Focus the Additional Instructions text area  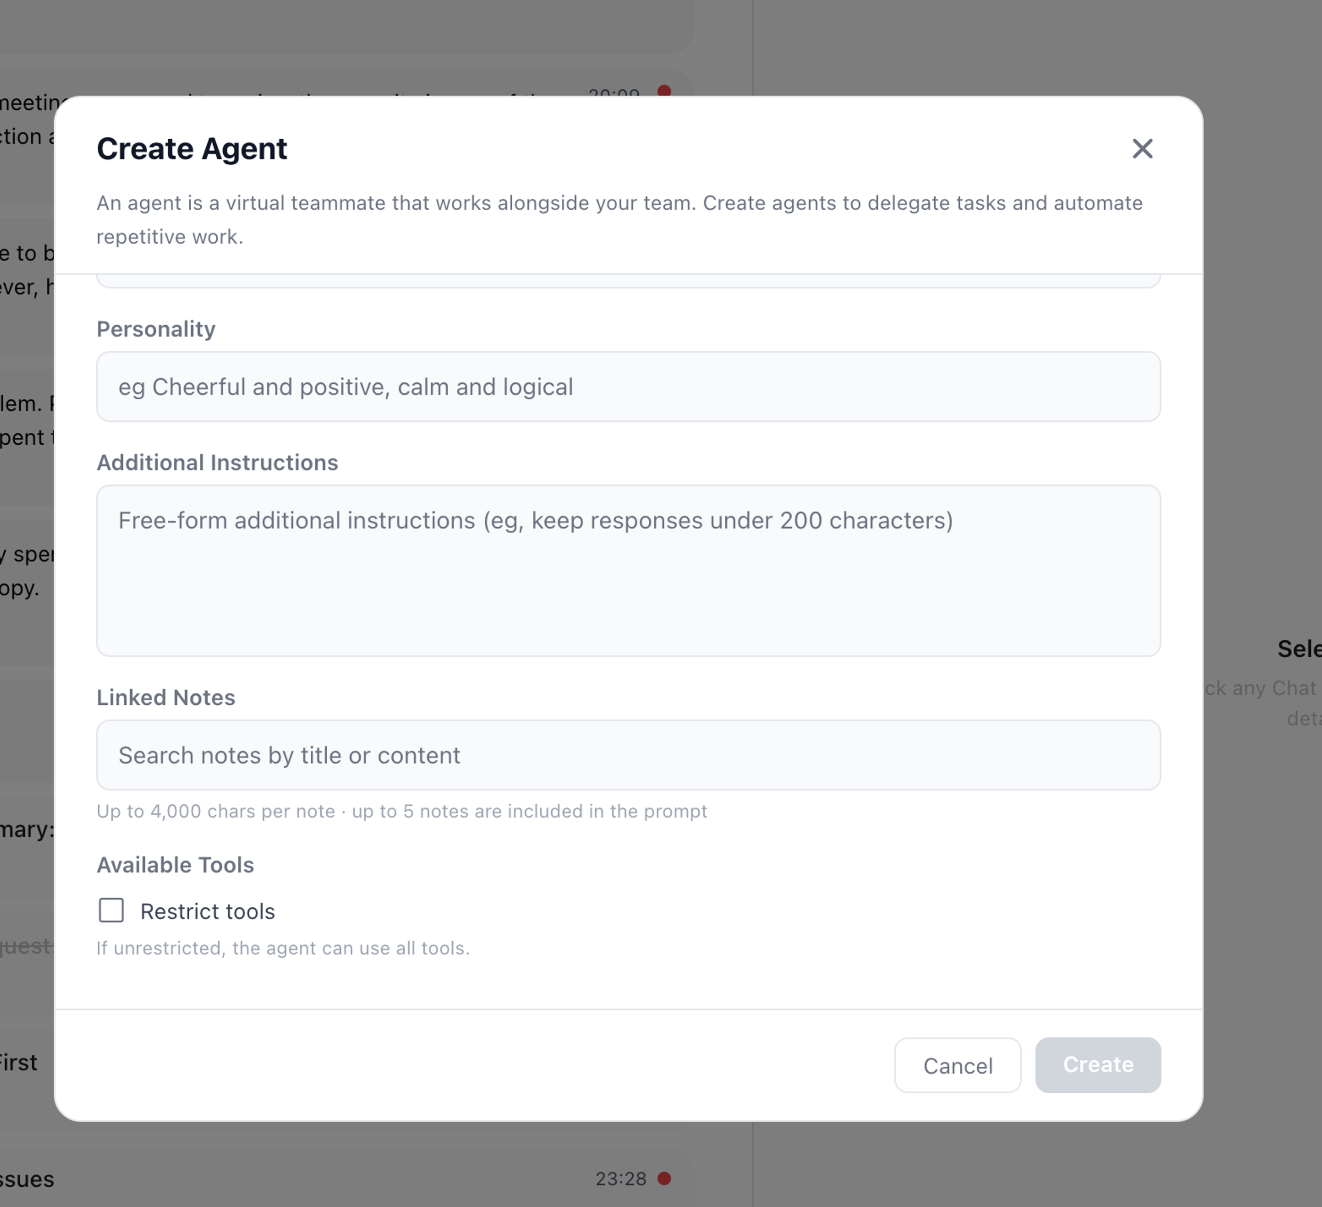[628, 570]
